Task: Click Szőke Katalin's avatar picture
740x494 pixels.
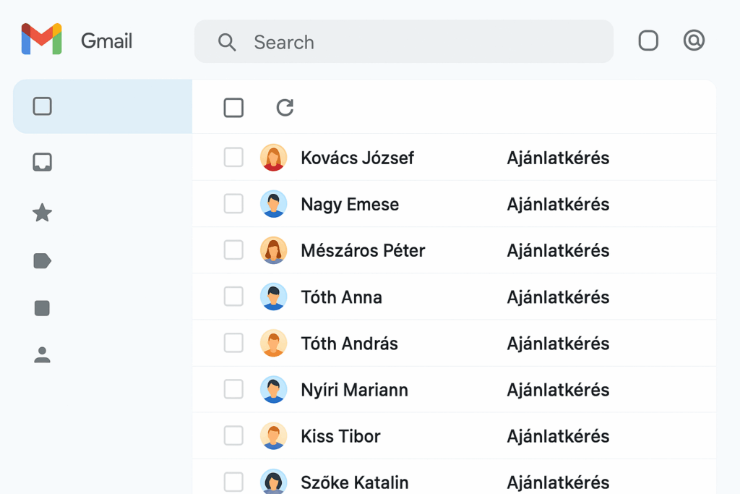Action: tap(274, 482)
